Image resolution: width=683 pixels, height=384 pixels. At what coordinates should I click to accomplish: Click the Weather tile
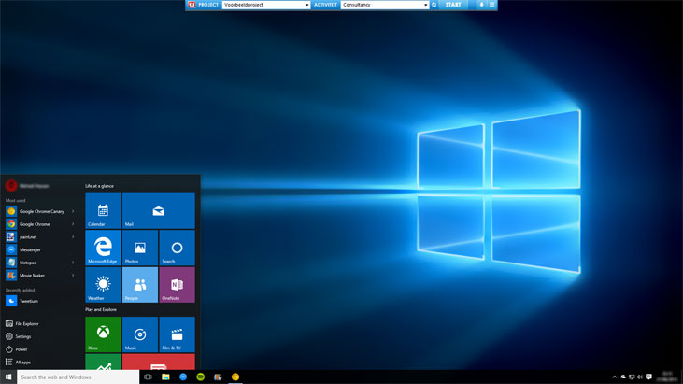click(103, 285)
